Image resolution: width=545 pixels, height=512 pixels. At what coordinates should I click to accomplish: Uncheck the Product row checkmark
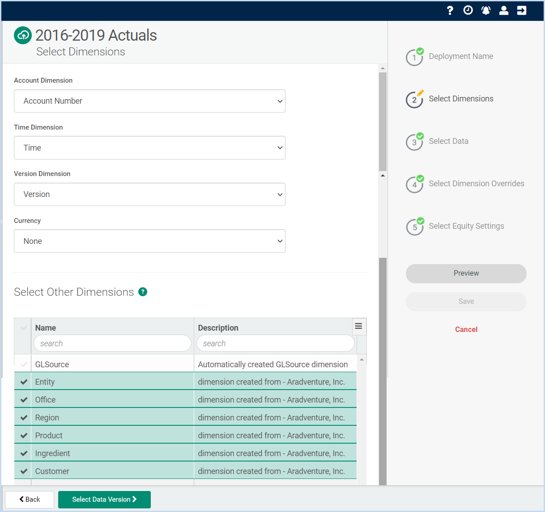24,436
